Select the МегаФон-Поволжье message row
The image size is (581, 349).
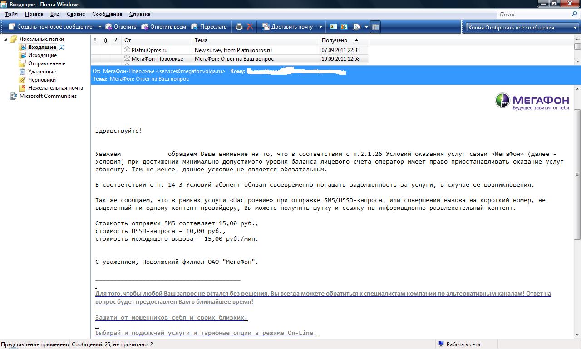230,59
